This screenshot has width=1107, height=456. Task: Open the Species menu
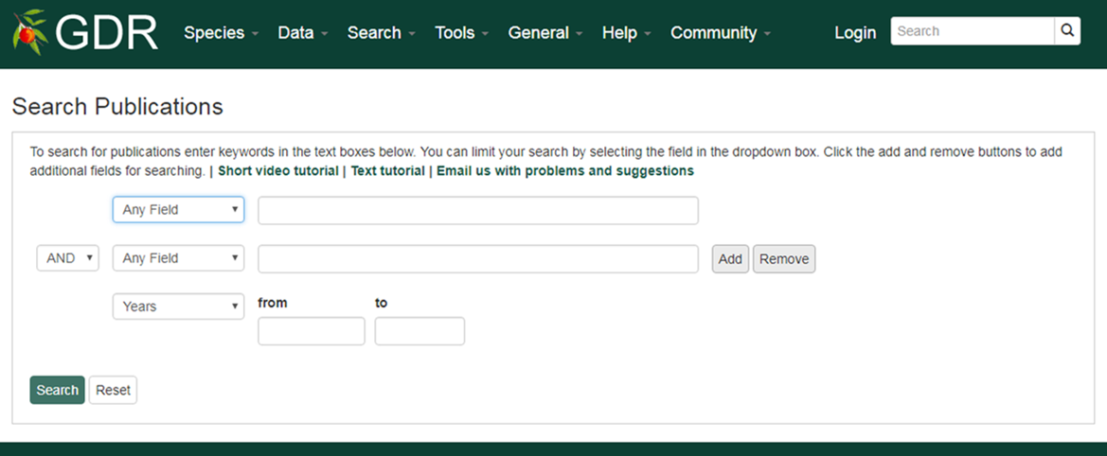(221, 32)
